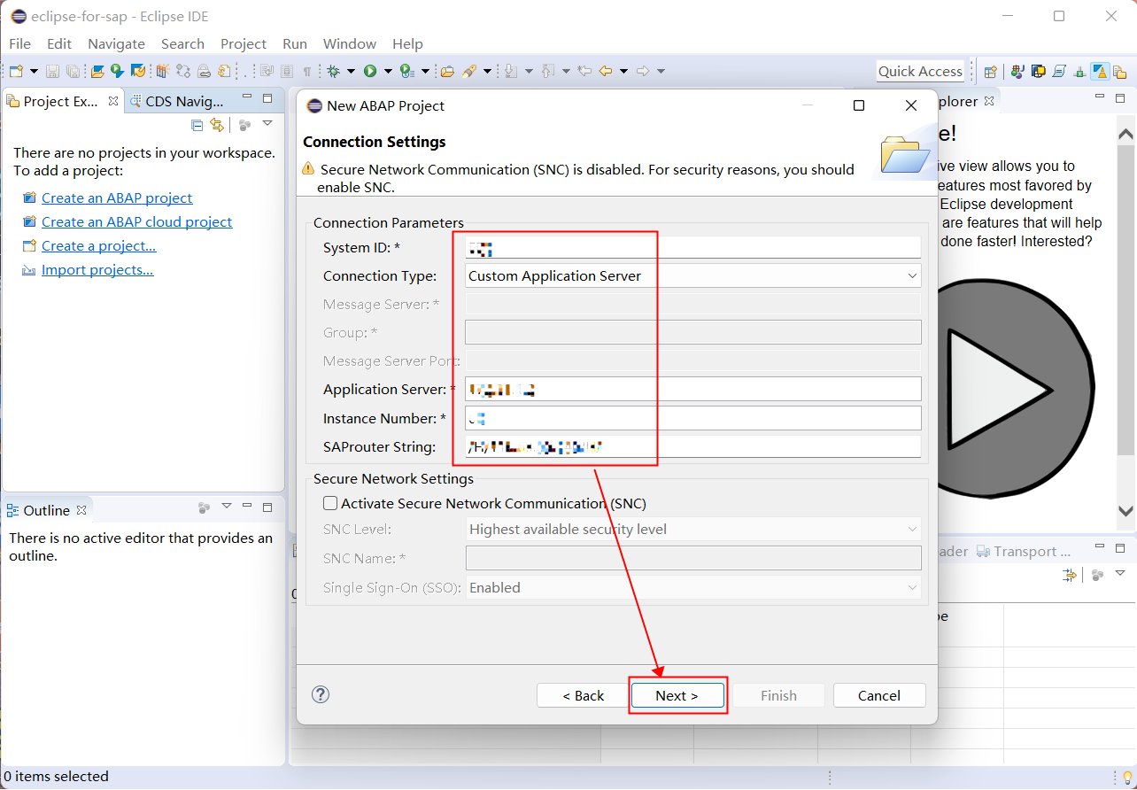This screenshot has width=1137, height=790.
Task: Close the Outline view tab X
Action: click(x=81, y=510)
